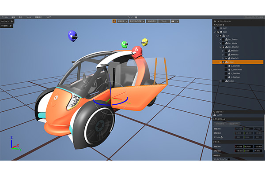Expand the WheelSet3 node
265x176 pixels.
223,58
